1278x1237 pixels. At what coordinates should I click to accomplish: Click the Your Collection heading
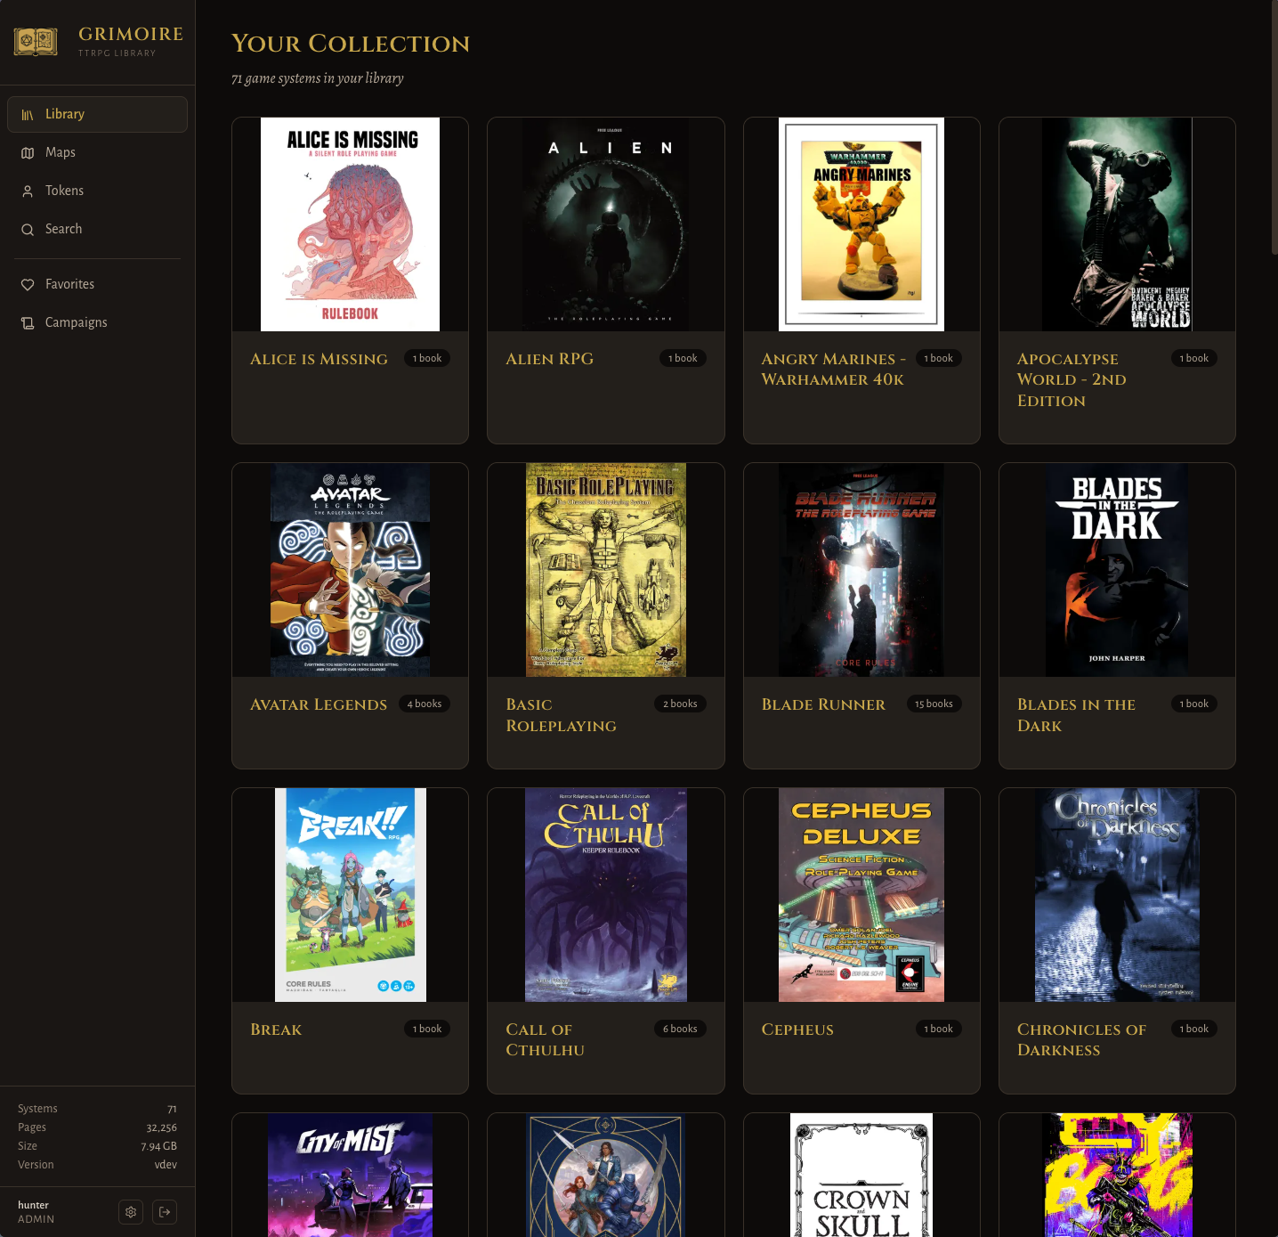pyautogui.click(x=351, y=44)
